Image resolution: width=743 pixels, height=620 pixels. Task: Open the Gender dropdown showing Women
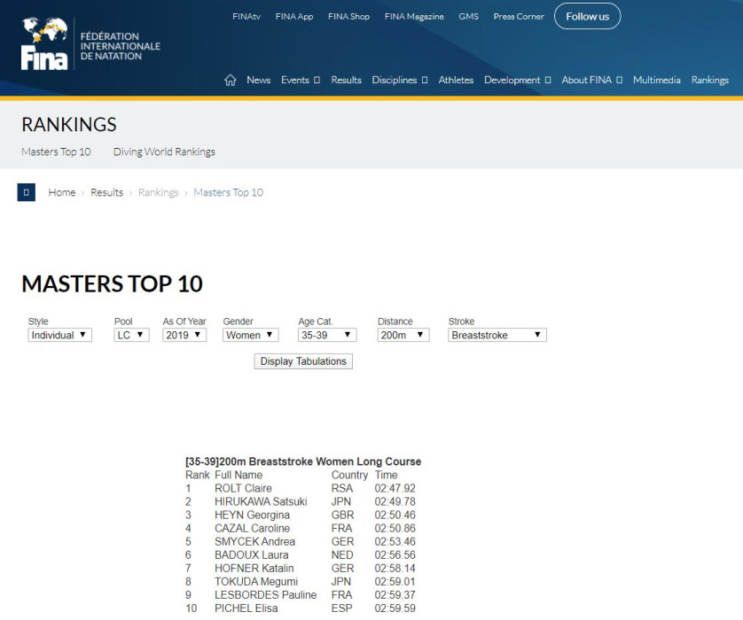[250, 335]
